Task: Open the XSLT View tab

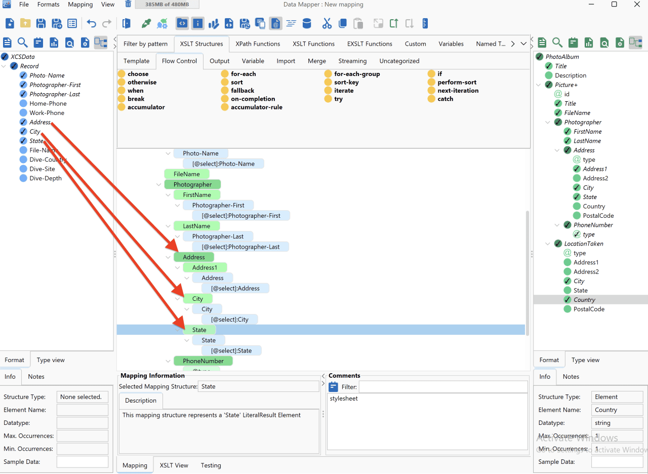Action: point(174,465)
